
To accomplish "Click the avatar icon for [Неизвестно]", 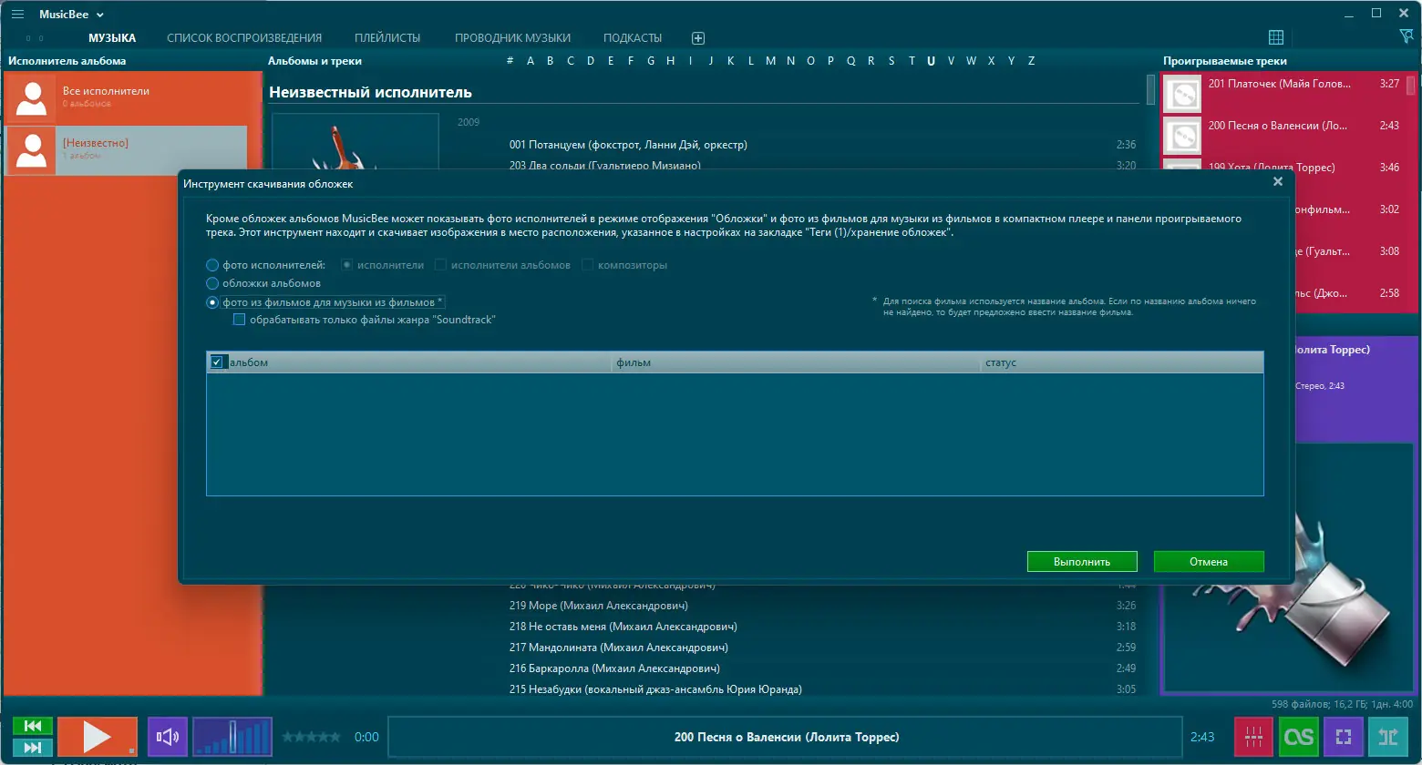I will (32, 149).
